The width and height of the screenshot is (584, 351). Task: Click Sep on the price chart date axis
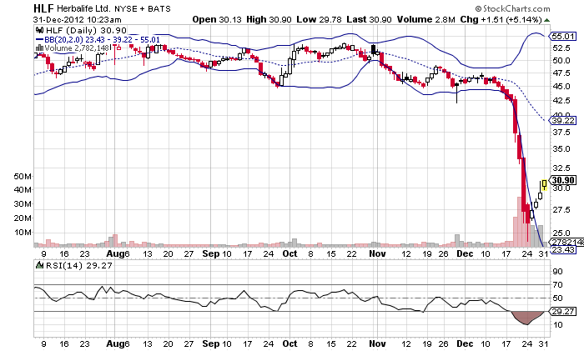click(x=211, y=253)
